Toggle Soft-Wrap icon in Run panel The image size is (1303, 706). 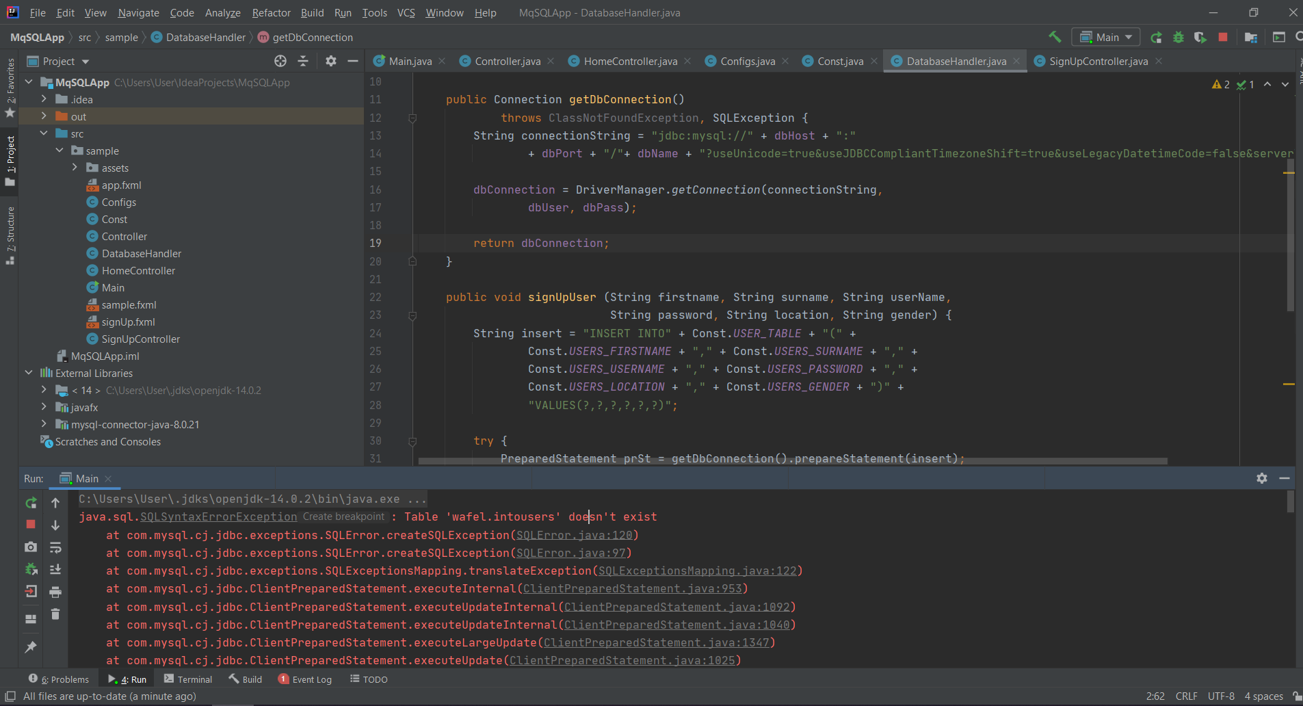[55, 547]
